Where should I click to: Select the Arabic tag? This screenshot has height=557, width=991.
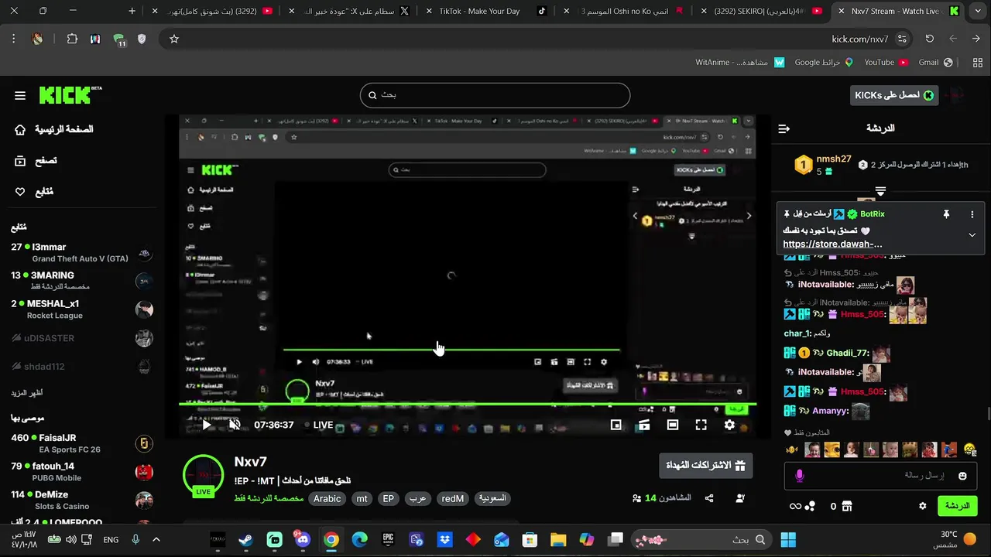pyautogui.click(x=327, y=499)
